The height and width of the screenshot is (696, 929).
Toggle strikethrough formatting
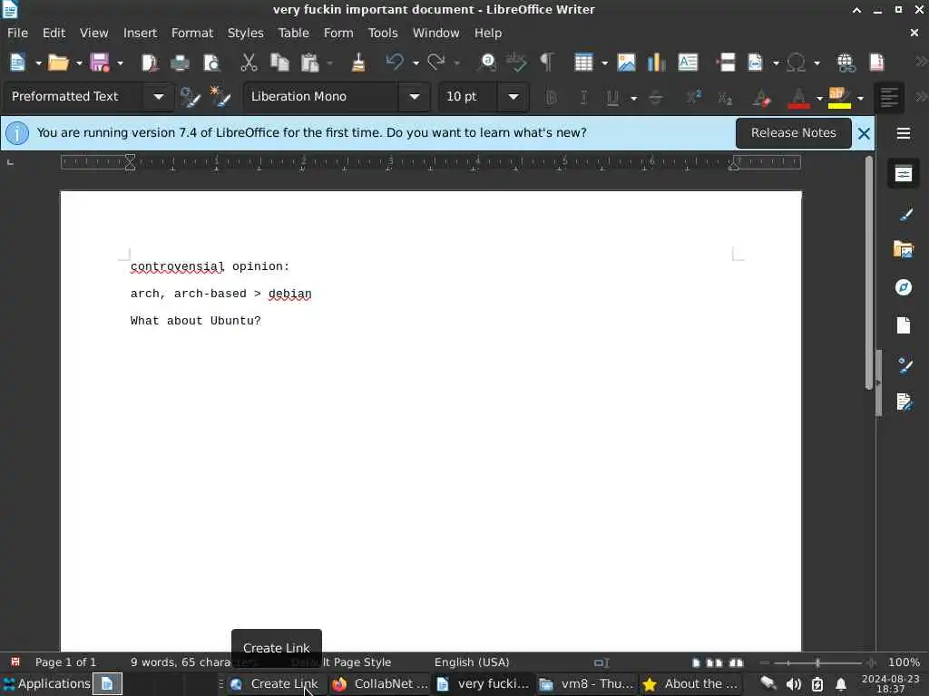click(655, 98)
